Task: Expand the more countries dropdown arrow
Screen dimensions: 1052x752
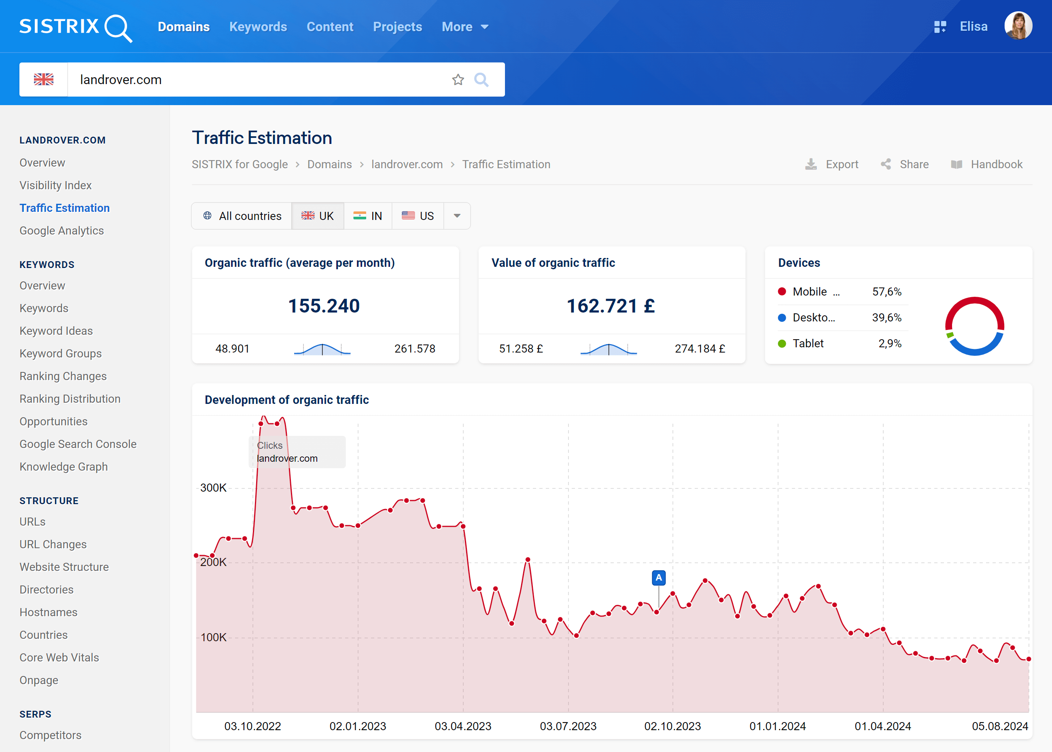Action: click(457, 216)
